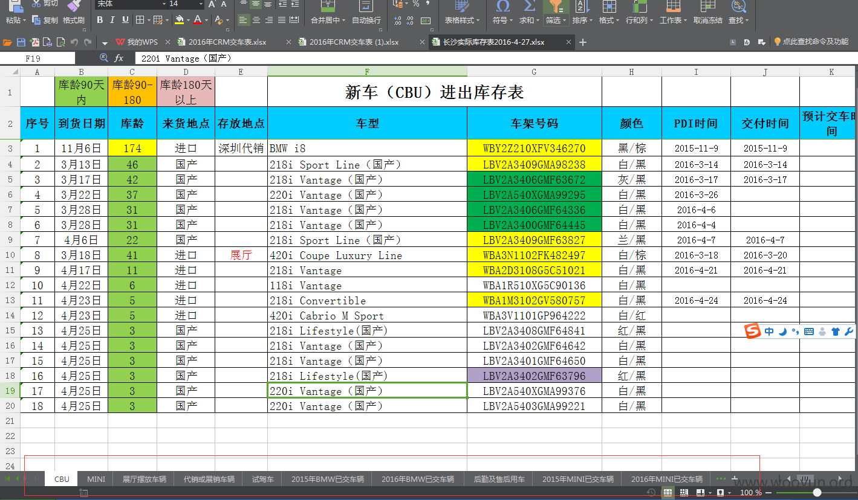Align text right in cell
858x500 pixels.
pos(268,20)
